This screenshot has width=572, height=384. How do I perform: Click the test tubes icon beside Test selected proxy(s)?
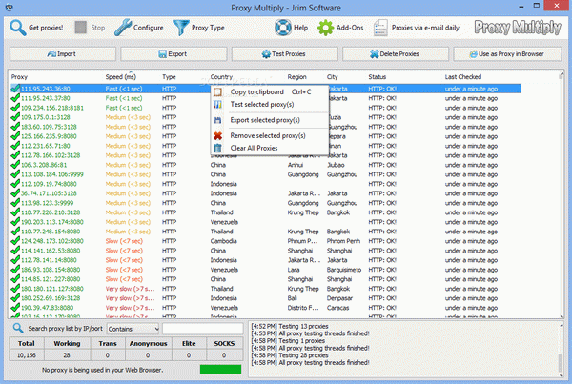(x=217, y=104)
